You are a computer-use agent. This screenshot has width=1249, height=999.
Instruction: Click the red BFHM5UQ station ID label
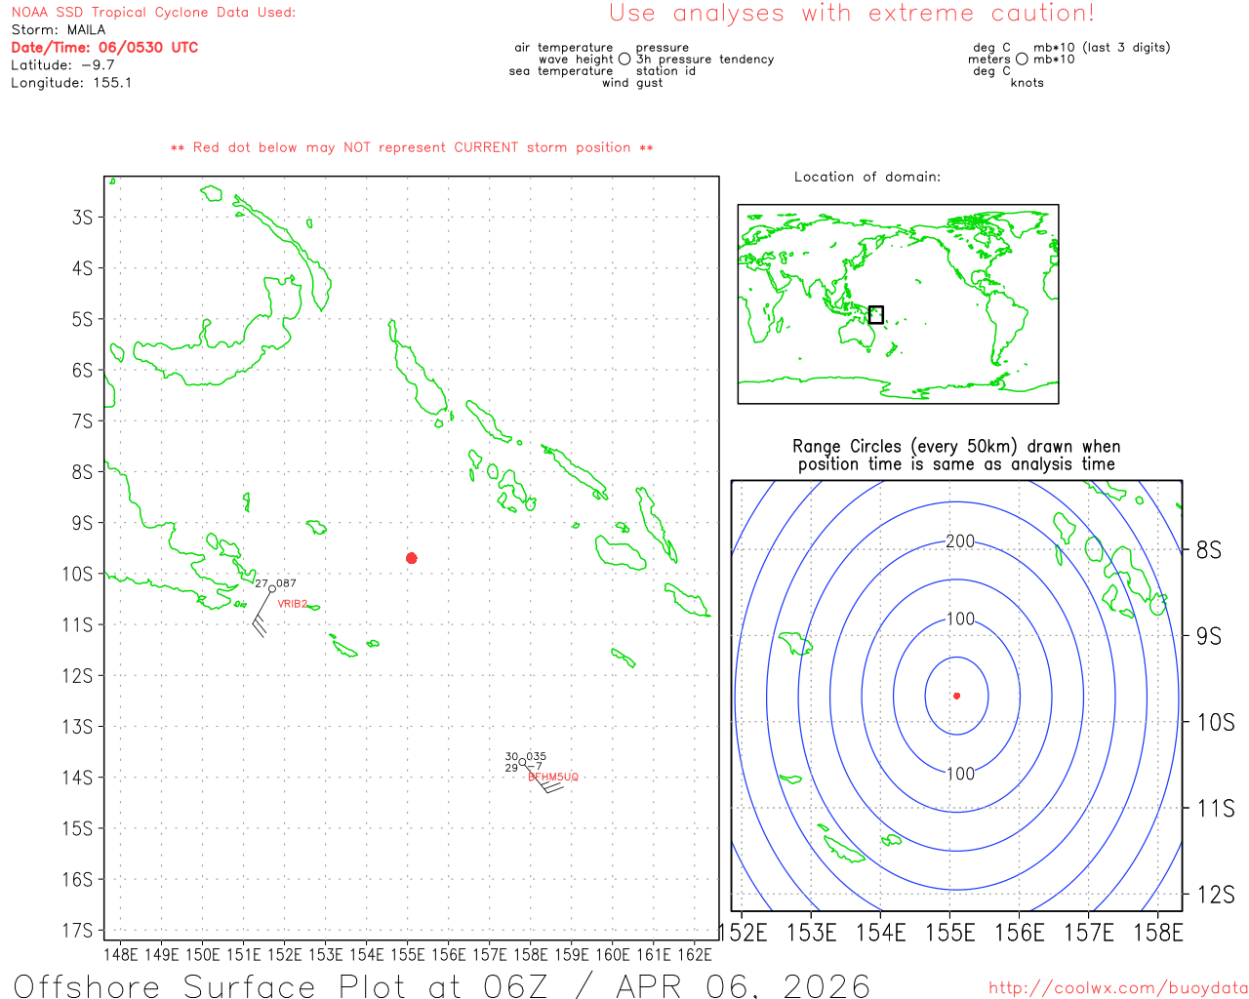tap(553, 778)
